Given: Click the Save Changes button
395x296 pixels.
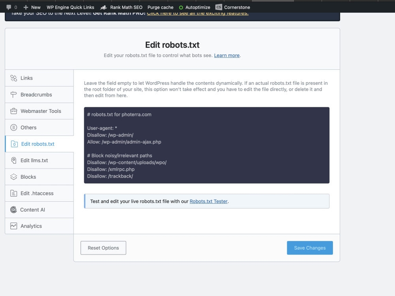Looking at the screenshot, I should 310,248.
